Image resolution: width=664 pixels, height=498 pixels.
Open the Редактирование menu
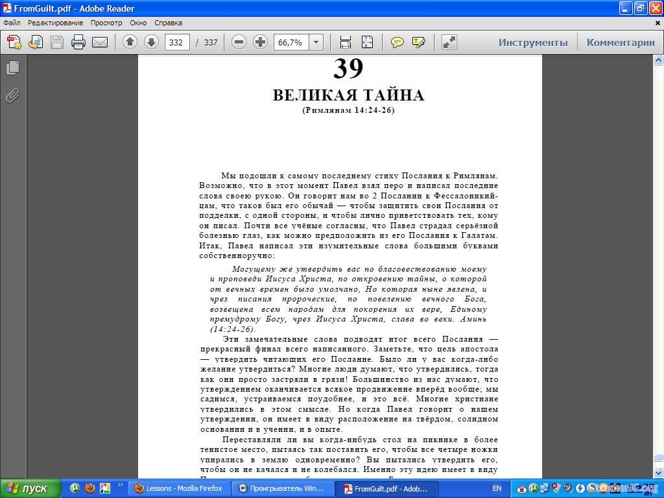[x=55, y=23]
